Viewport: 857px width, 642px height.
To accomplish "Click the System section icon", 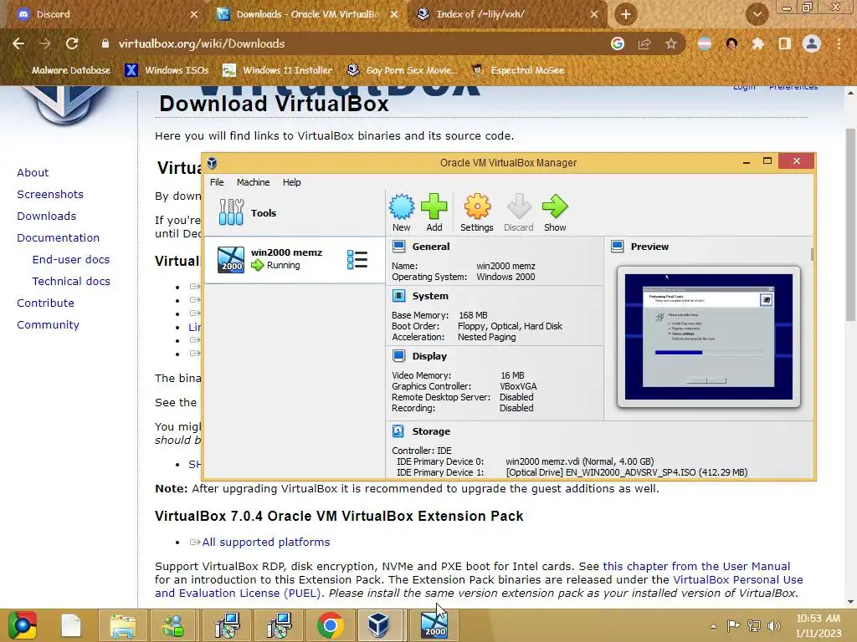I will point(398,296).
